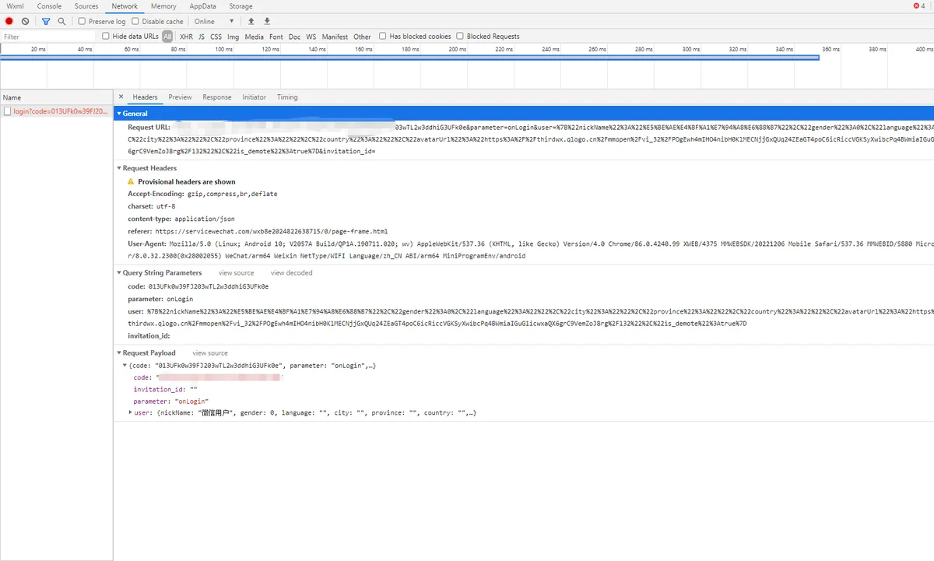Open the Online throttling dropdown
This screenshot has height=561, width=934.
215,22
